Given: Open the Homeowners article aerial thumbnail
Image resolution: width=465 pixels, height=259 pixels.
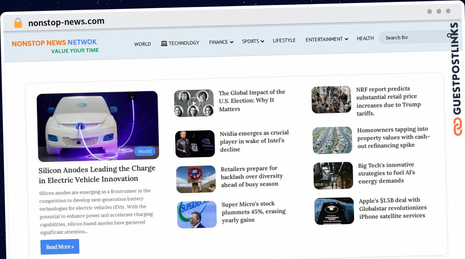Looking at the screenshot, I should pyautogui.click(x=332, y=140).
